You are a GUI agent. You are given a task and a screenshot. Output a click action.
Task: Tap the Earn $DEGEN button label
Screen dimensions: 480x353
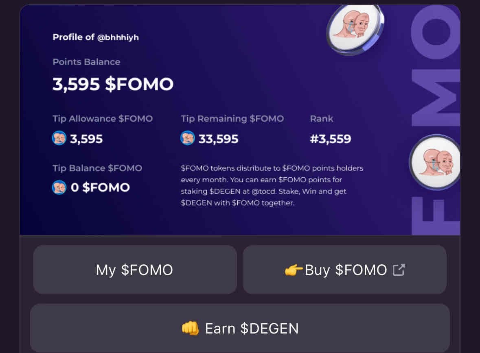[x=252, y=328]
